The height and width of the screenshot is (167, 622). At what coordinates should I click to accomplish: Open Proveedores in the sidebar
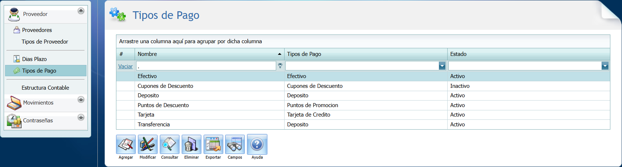(37, 30)
